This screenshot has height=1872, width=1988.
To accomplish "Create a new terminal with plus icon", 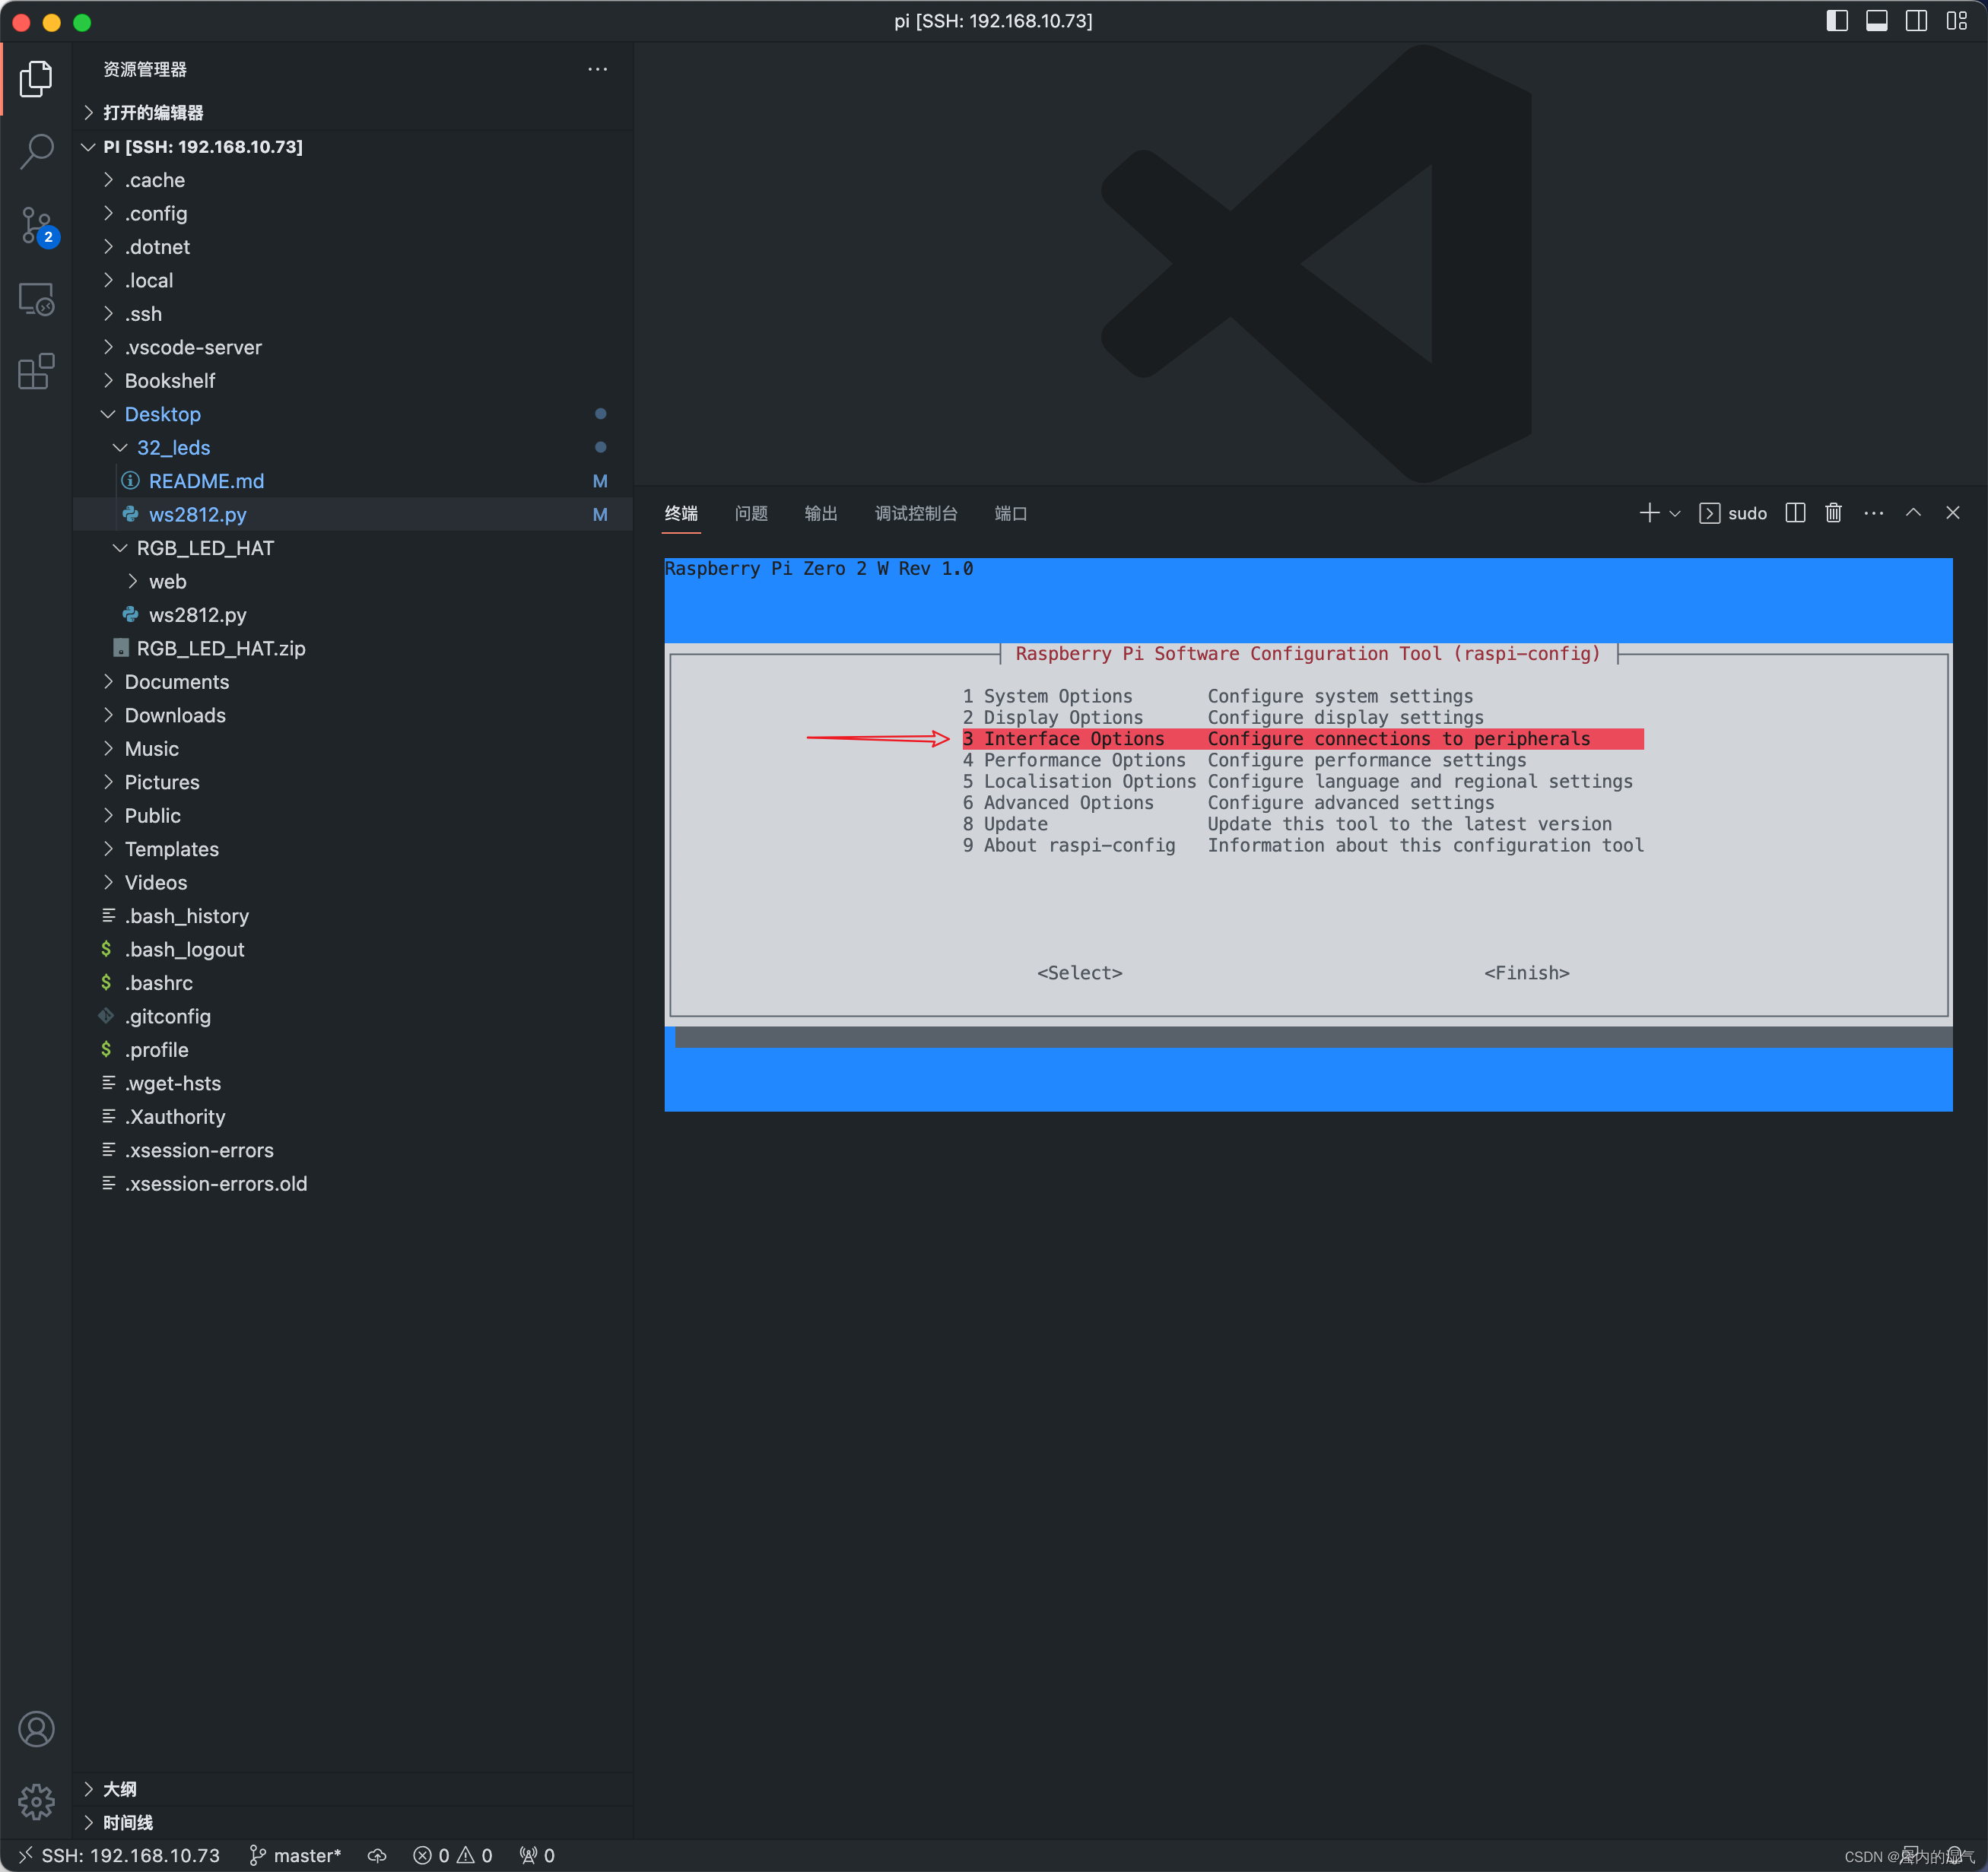I will pyautogui.click(x=1649, y=513).
